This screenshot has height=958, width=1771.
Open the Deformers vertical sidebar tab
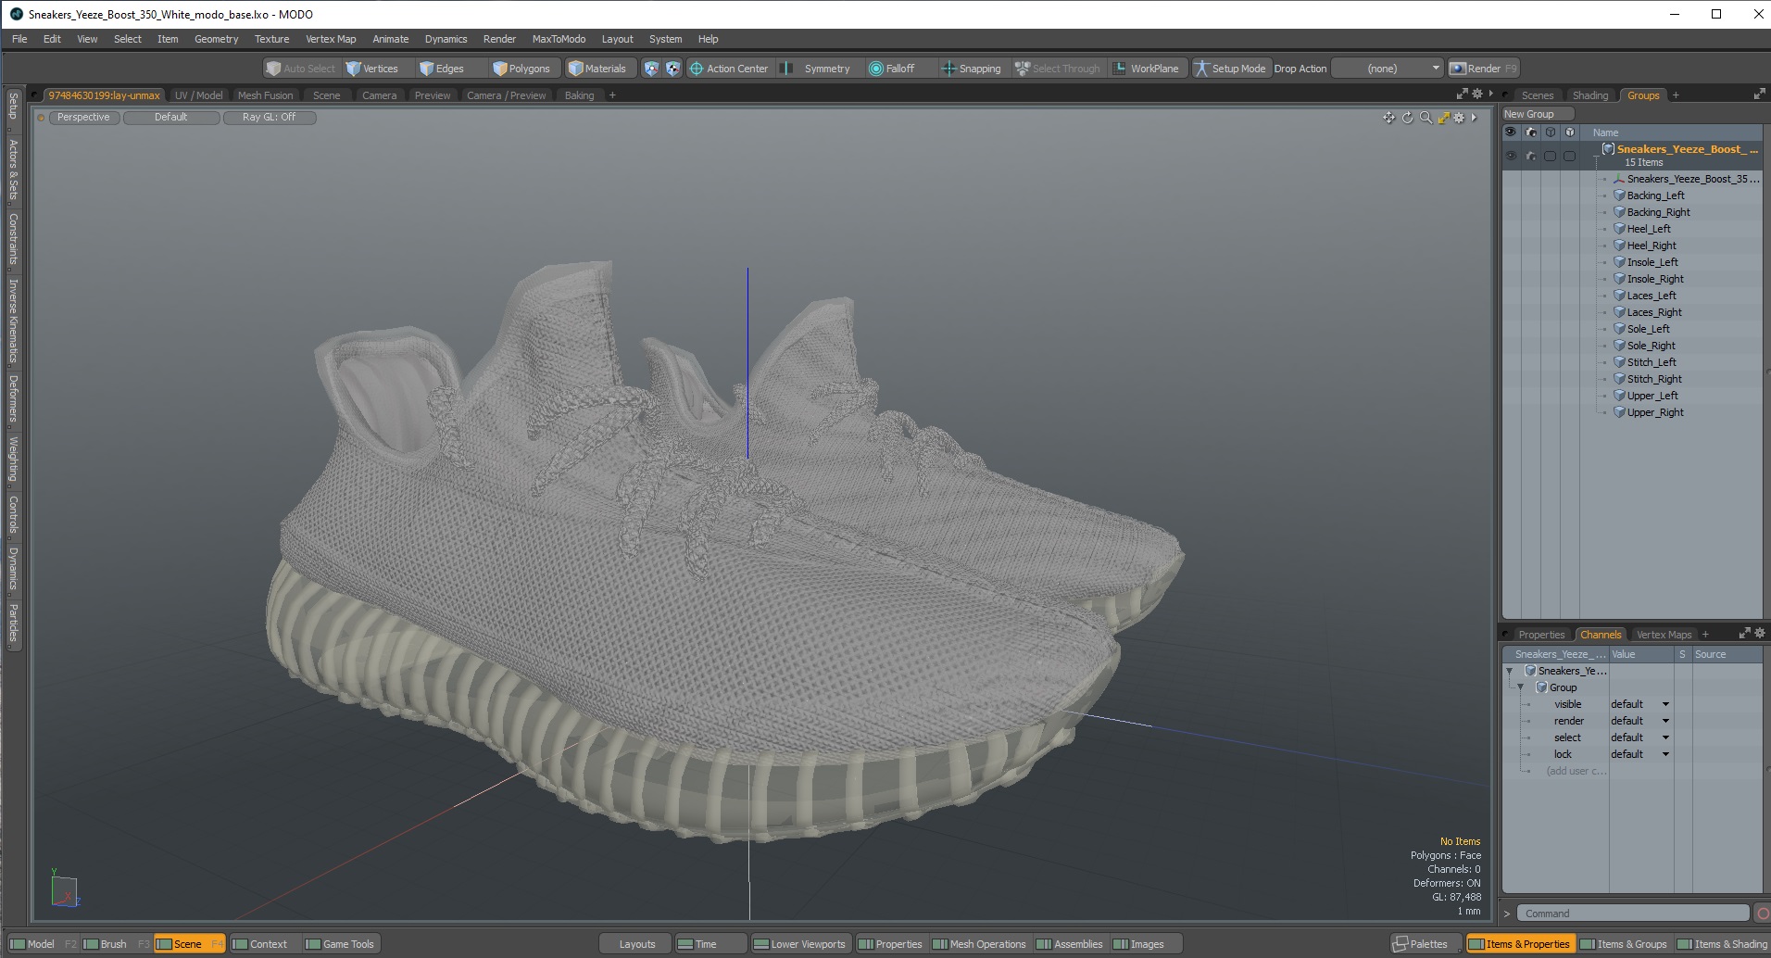tap(13, 398)
